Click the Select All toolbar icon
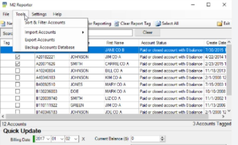This screenshot has height=145, width=238. point(158,24)
